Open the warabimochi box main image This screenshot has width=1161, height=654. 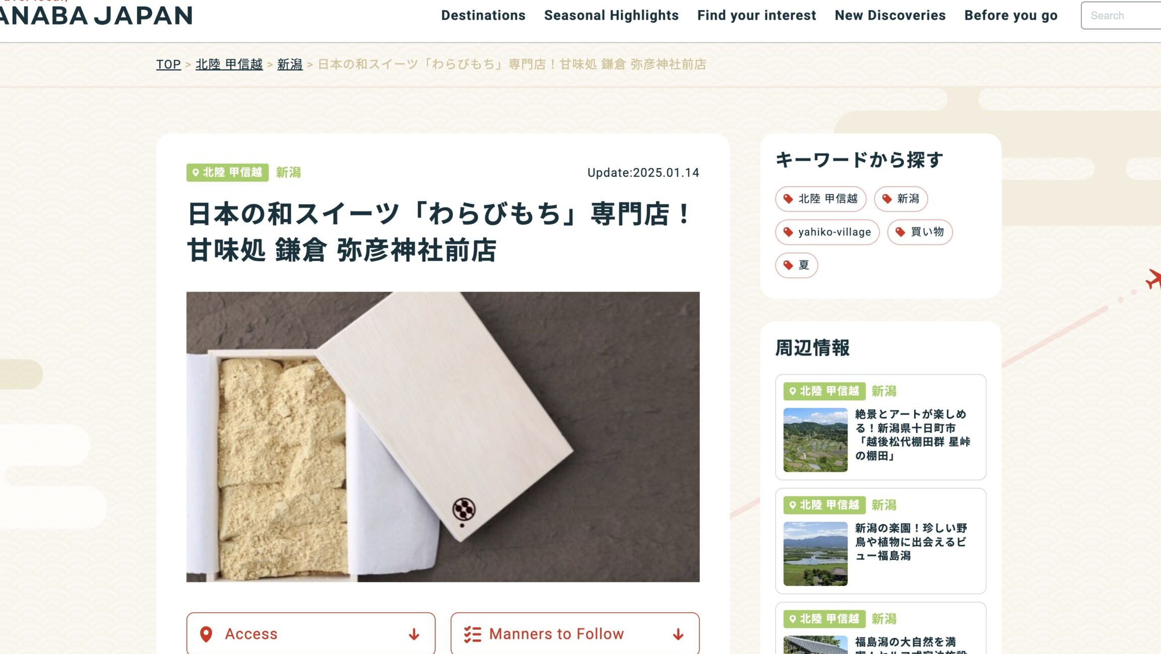click(x=443, y=437)
